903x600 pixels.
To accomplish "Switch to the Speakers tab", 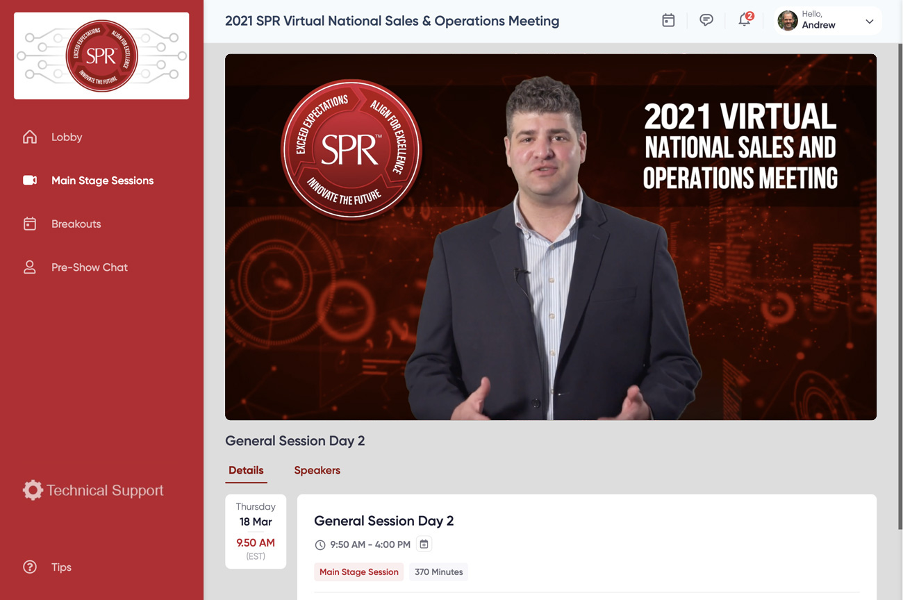I will point(317,470).
